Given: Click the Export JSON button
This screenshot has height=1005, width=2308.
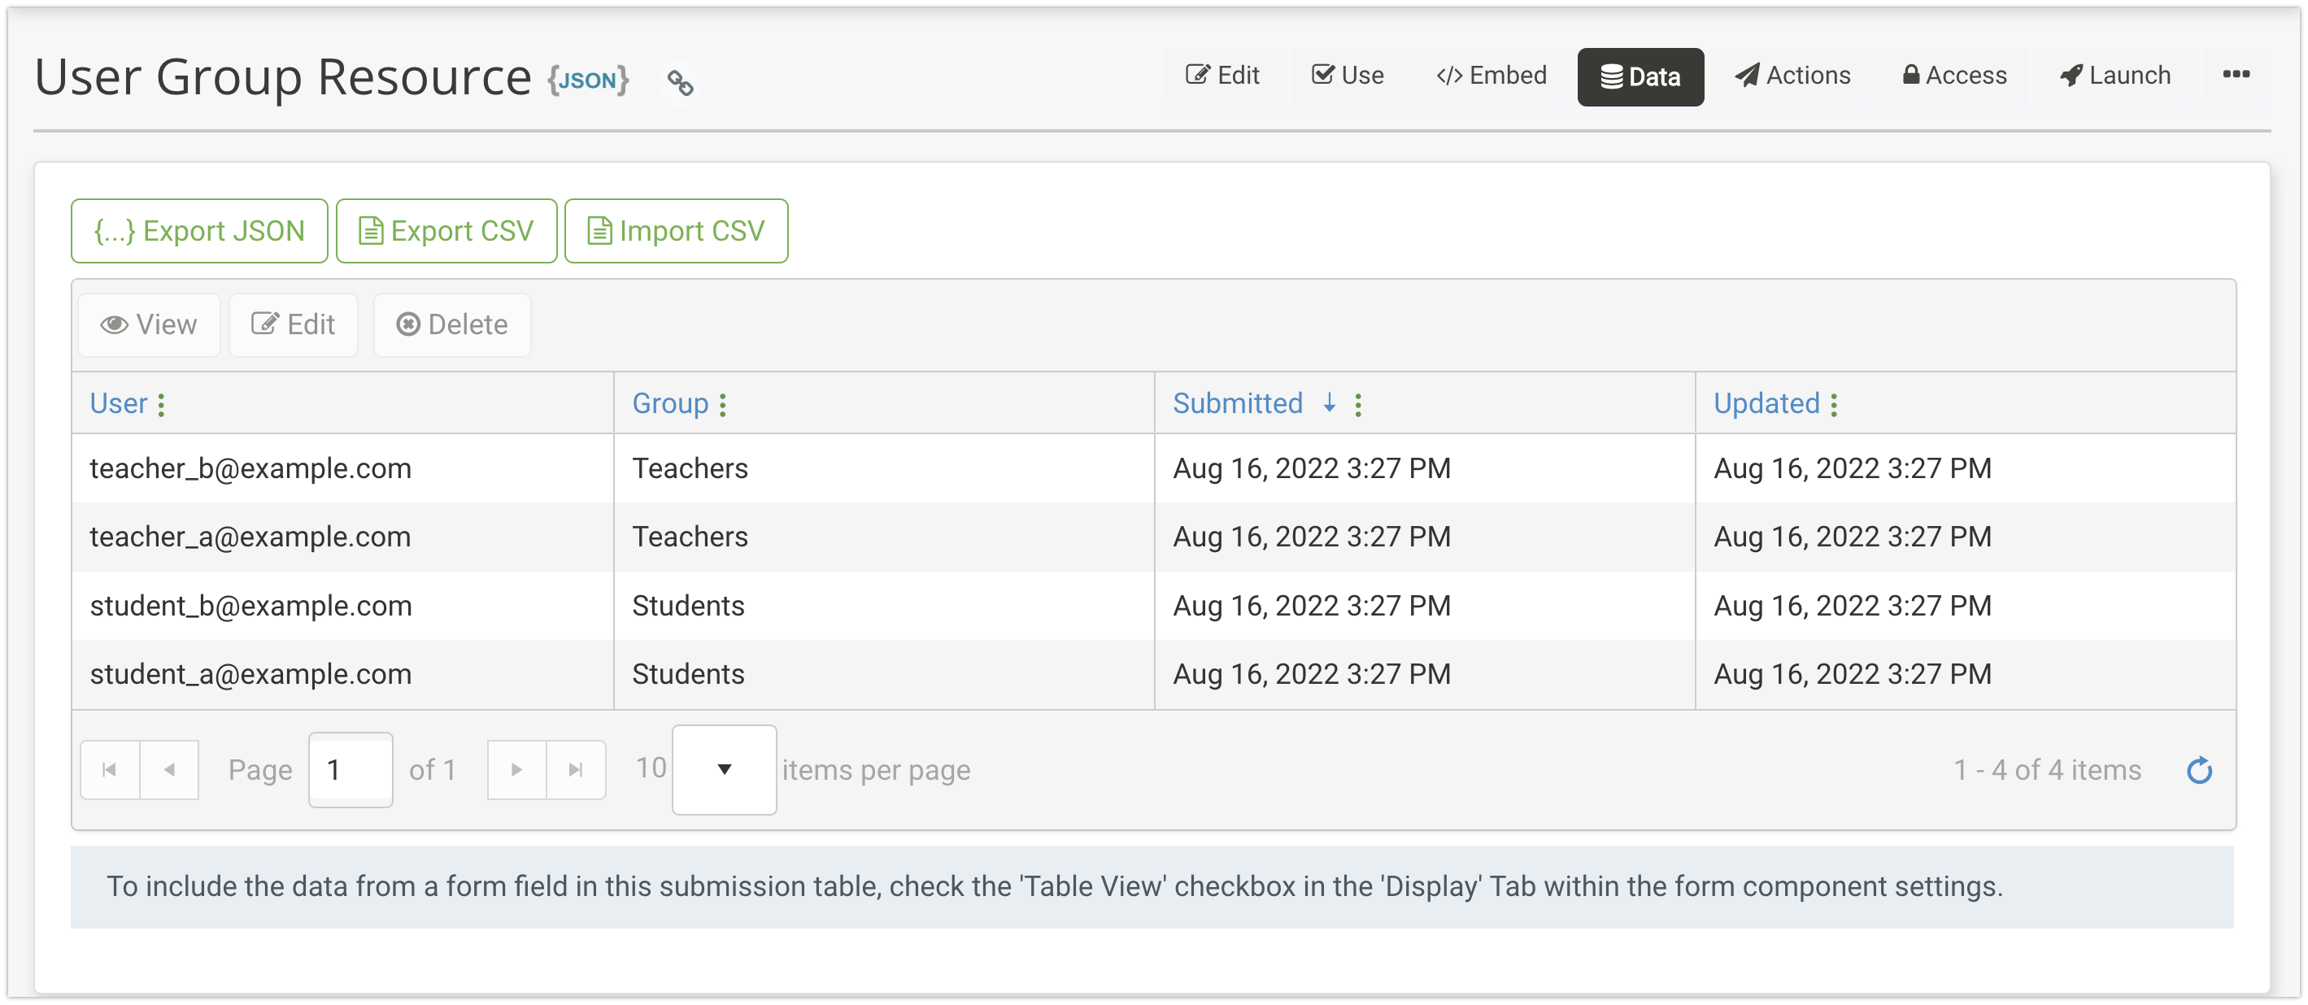Looking at the screenshot, I should click(x=199, y=231).
